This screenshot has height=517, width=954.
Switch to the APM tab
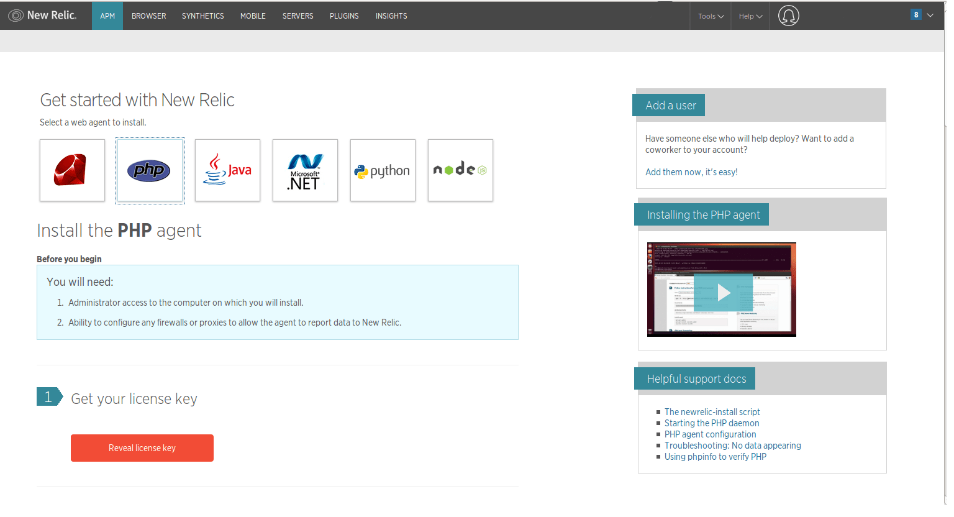(x=107, y=16)
